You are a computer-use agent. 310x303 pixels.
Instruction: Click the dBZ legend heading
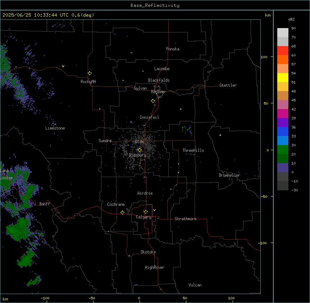[x=291, y=19]
